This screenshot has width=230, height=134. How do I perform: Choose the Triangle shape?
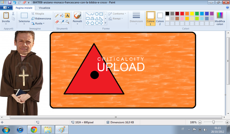(97, 19)
